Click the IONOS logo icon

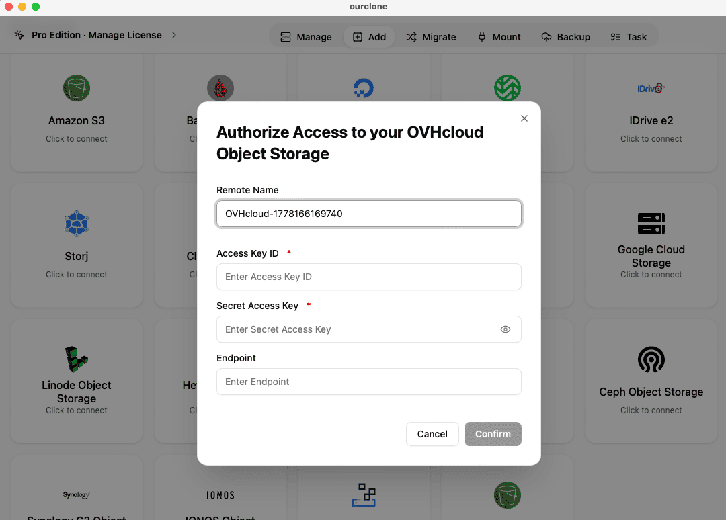click(220, 496)
